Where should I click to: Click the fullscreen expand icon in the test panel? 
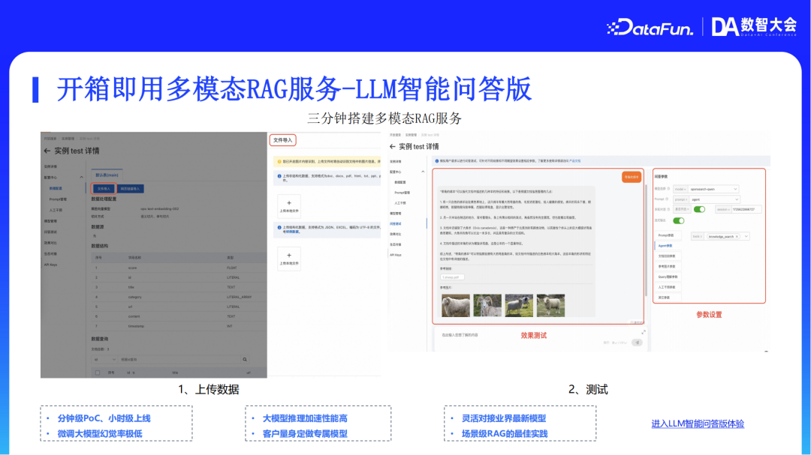point(644,331)
